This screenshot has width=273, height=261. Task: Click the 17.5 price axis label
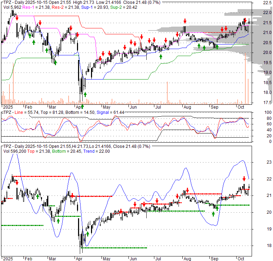(x=267, y=102)
